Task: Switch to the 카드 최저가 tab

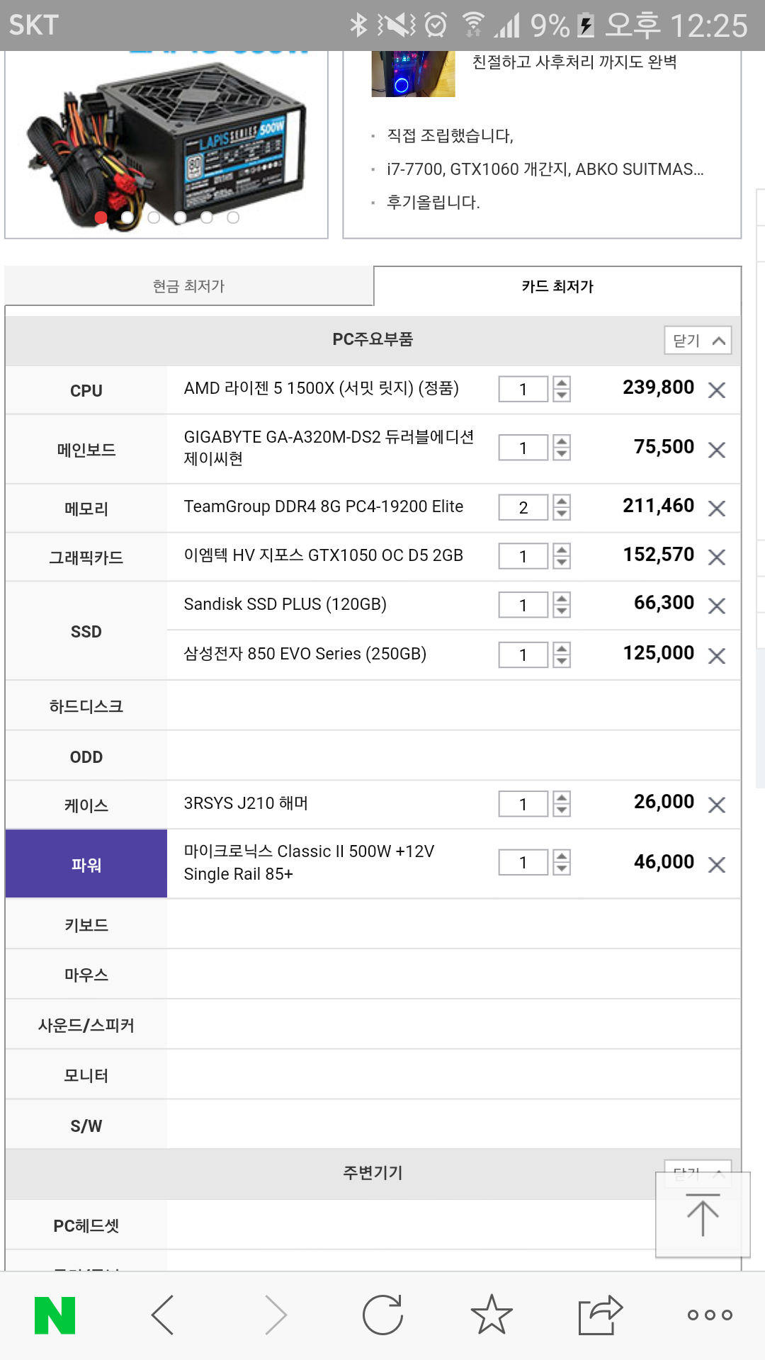Action: (557, 286)
